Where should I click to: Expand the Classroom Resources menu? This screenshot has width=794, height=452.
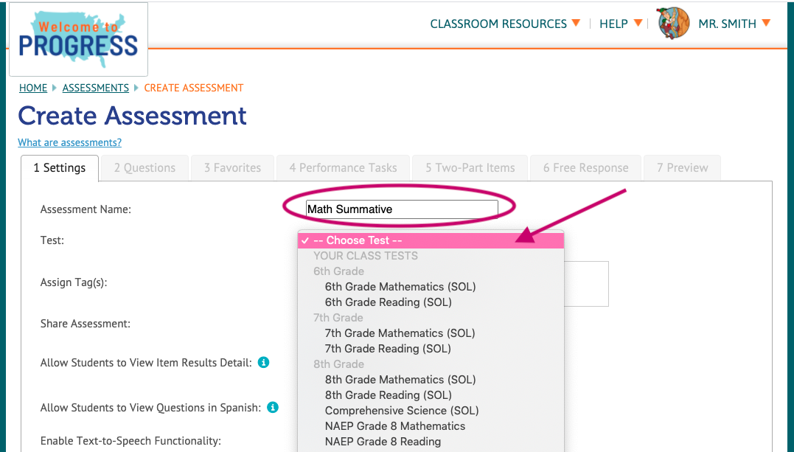(505, 24)
